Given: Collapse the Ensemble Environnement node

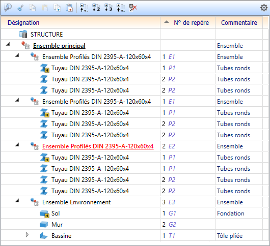Looking at the screenshot, I should (x=17, y=200).
